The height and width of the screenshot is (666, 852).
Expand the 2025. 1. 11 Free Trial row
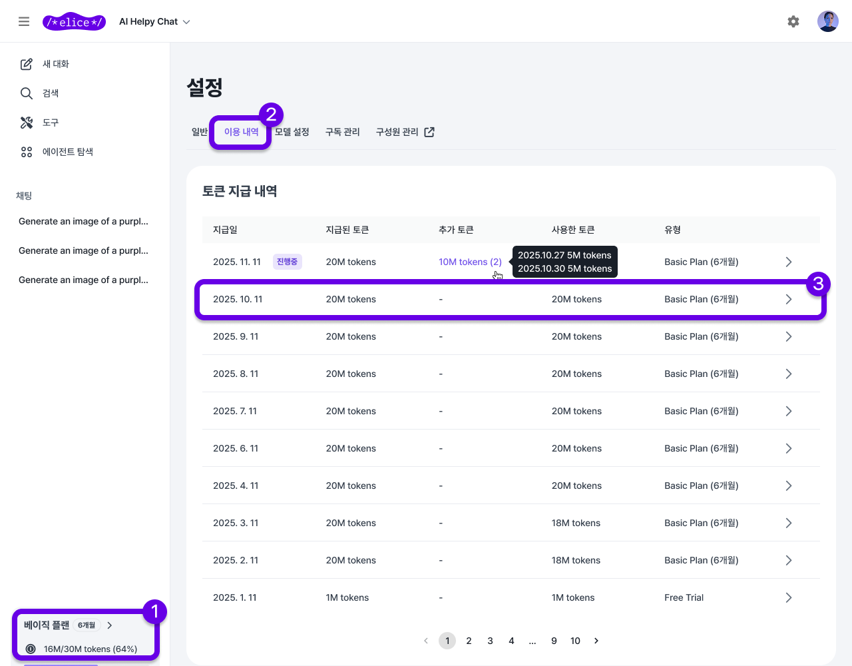point(788,597)
